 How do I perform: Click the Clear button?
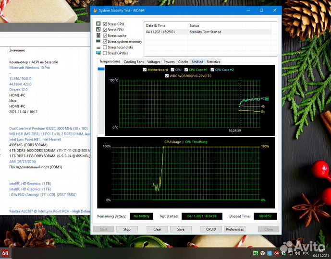(157, 229)
